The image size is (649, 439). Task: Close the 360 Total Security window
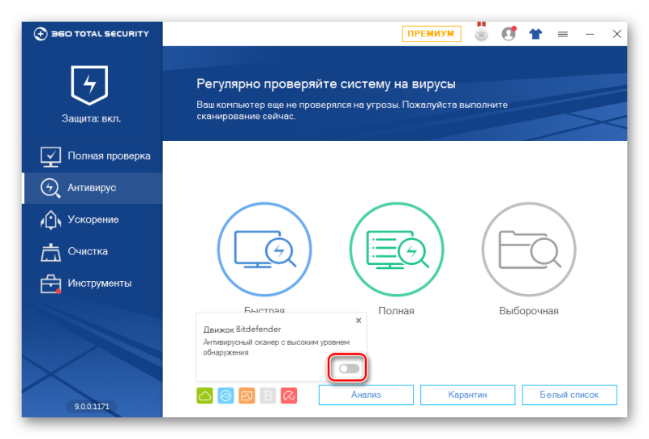click(x=617, y=34)
